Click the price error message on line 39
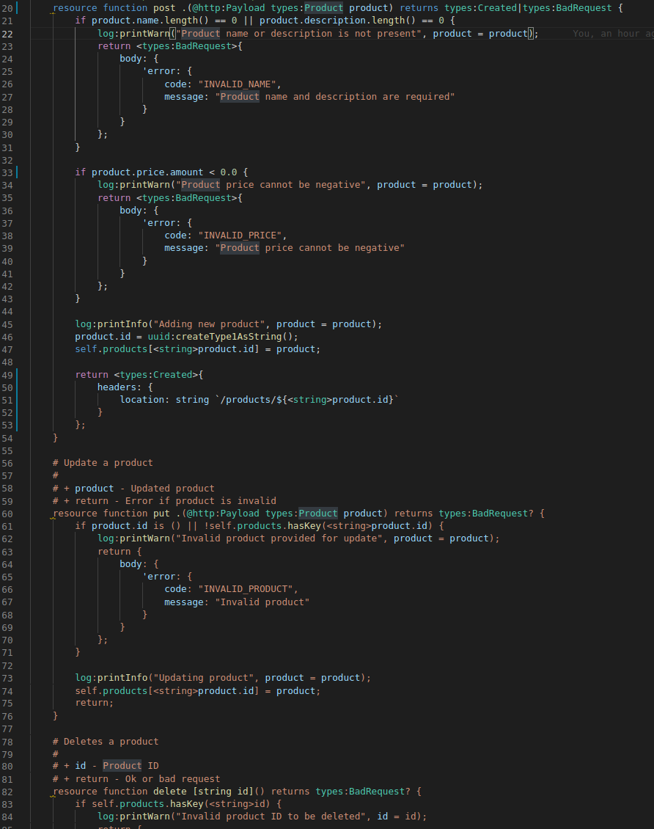This screenshot has width=654, height=829. 310,248
